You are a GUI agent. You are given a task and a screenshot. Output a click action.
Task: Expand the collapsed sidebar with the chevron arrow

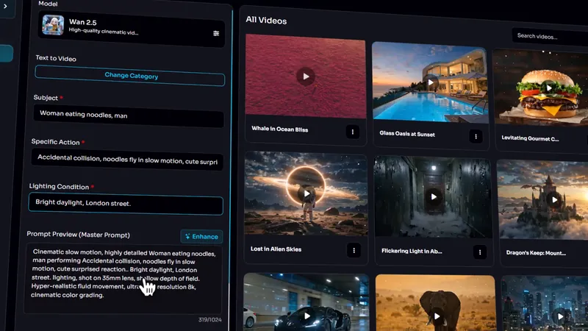pyautogui.click(x=5, y=7)
